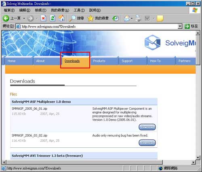The image size is (202, 172).
Task: Click the Search magnifier icon
Action: pos(72,18)
